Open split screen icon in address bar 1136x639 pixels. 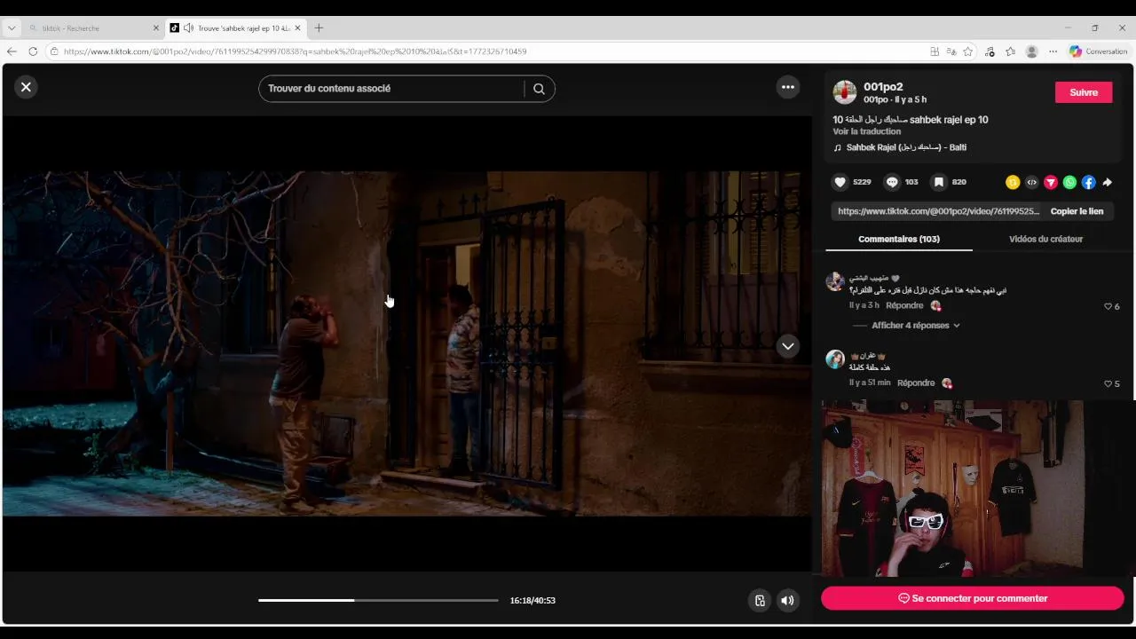[x=935, y=51]
